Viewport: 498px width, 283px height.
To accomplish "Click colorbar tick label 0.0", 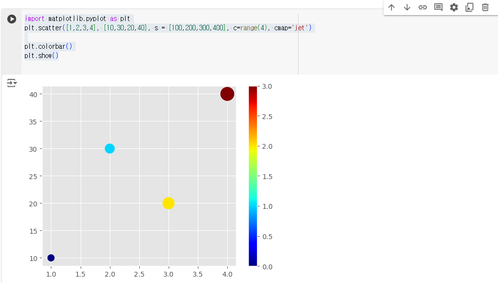I will point(267,267).
